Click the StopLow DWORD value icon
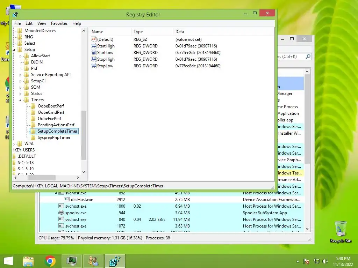Image resolution: width=358 pixels, height=268 pixels. coord(94,66)
